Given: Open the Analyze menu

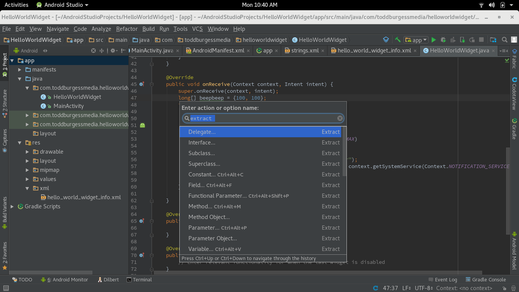Looking at the screenshot, I should (101, 29).
